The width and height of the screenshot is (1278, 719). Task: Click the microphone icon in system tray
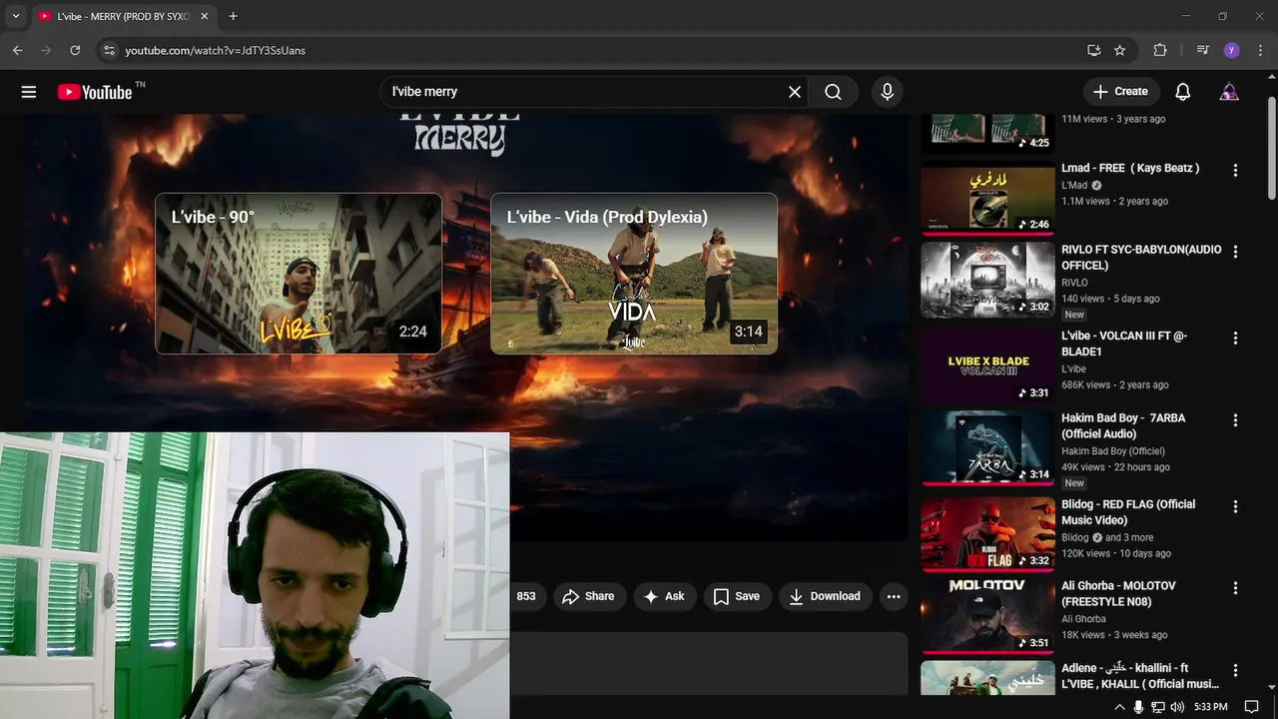coord(1138,707)
